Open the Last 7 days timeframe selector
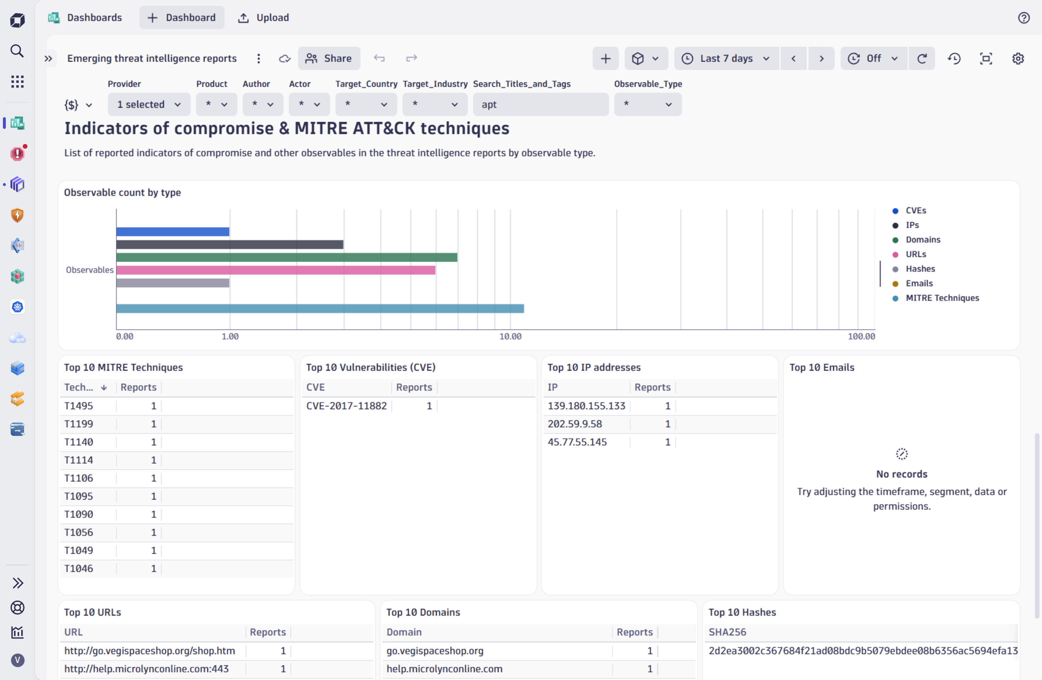The image size is (1042, 680). [x=727, y=58]
